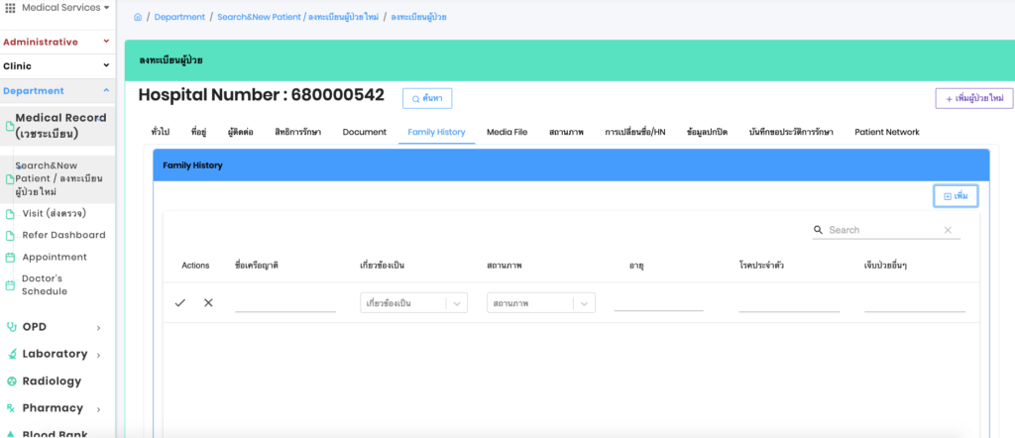This screenshot has width=1015, height=438.
Task: Click the Radiology sidebar icon
Action: (11, 382)
